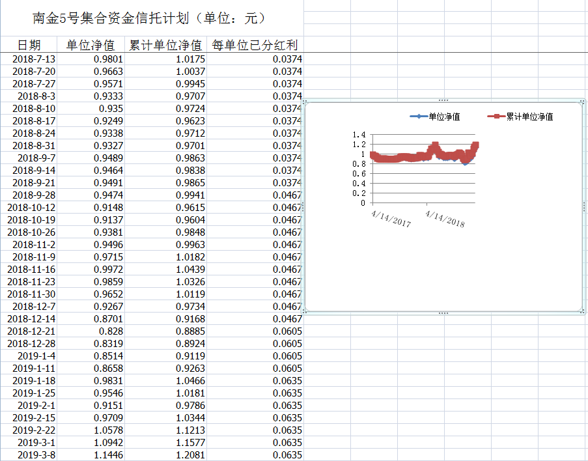Click the chart's top-left corner handle
The width and height of the screenshot is (588, 461).
tap(305, 101)
